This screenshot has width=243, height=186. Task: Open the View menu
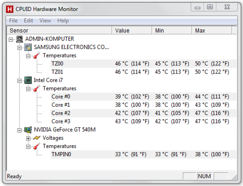click(x=45, y=20)
